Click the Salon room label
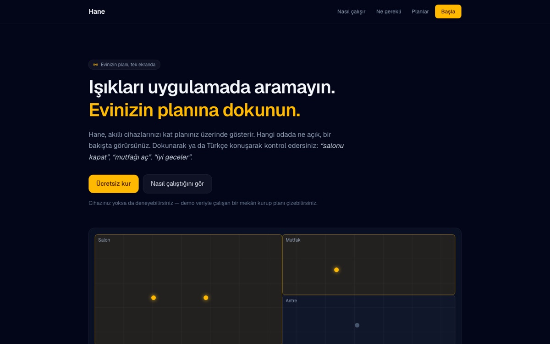Viewport: 550px width, 344px height. pyautogui.click(x=104, y=240)
